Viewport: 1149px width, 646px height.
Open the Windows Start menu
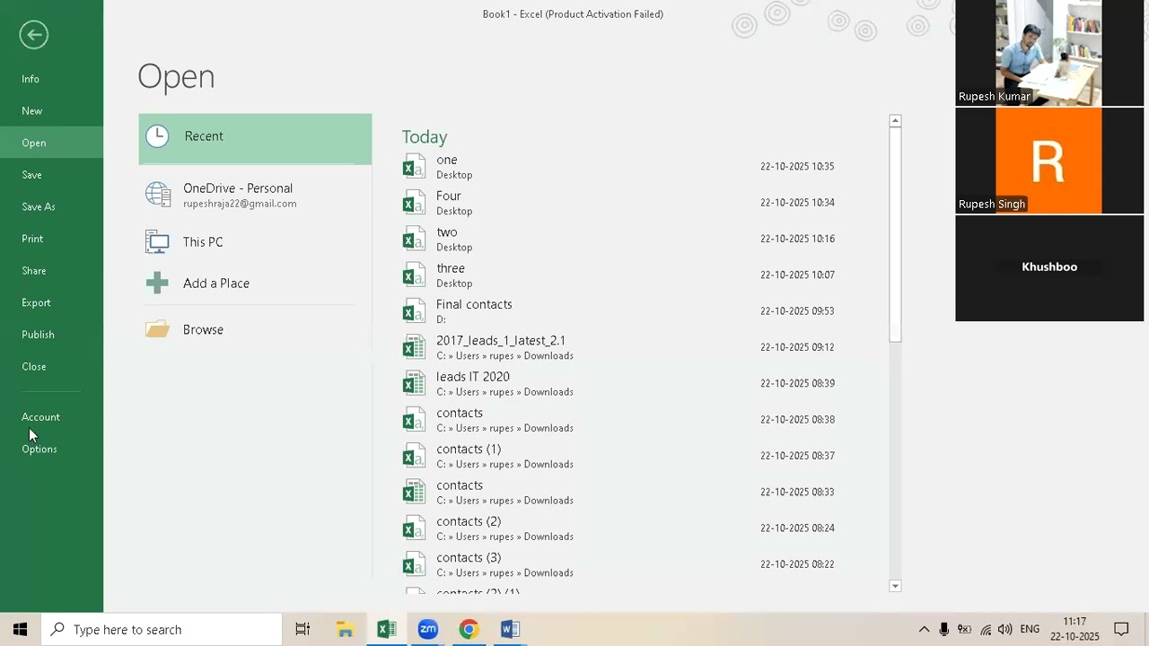(20, 630)
